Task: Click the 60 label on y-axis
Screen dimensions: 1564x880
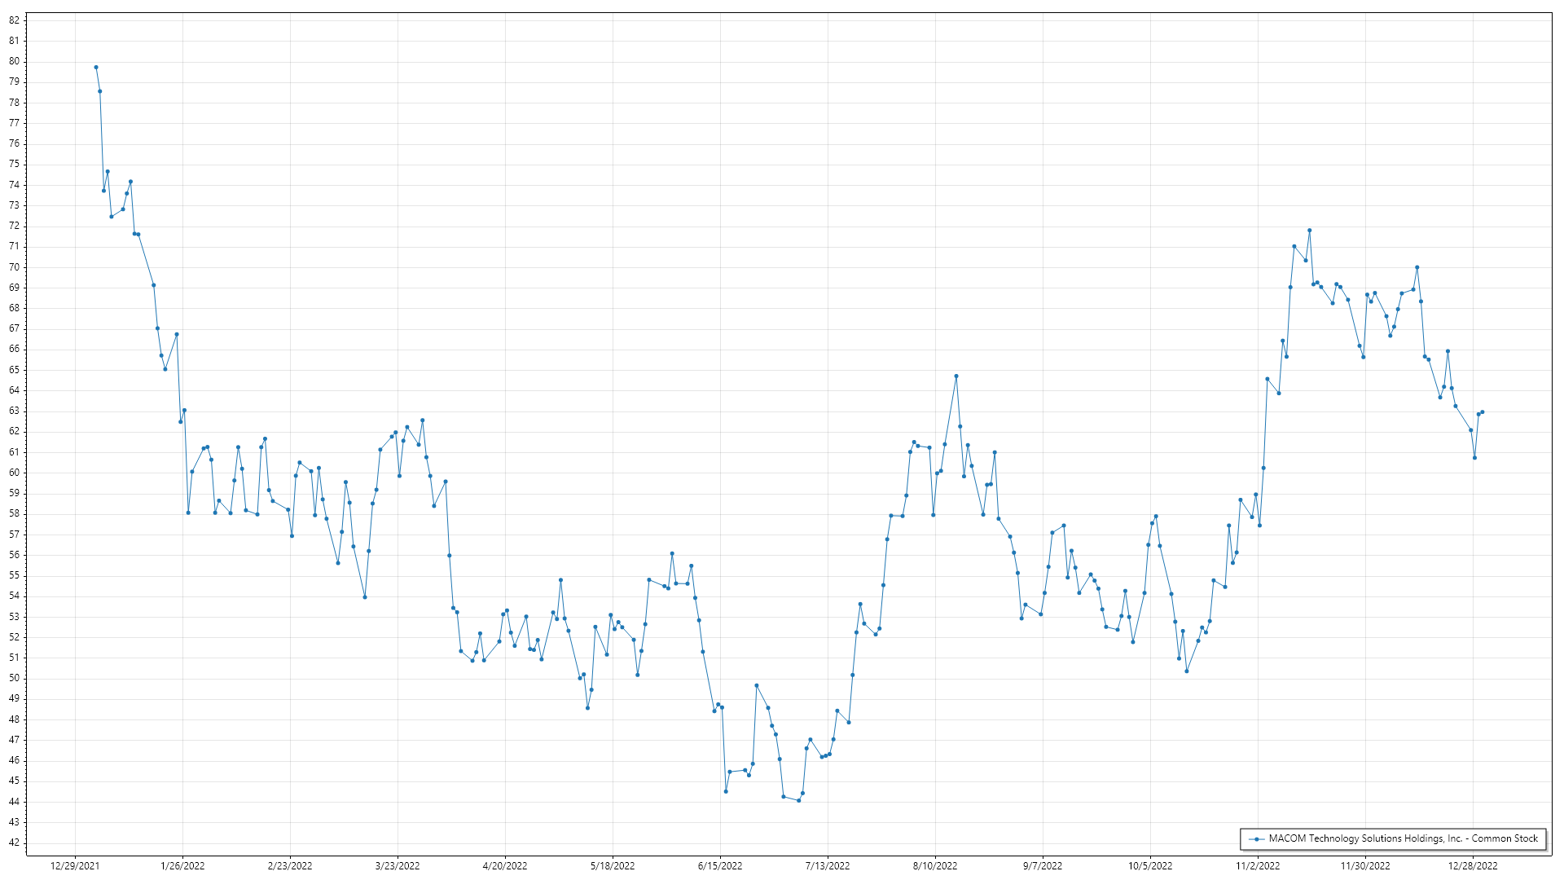Action: pyautogui.click(x=15, y=473)
